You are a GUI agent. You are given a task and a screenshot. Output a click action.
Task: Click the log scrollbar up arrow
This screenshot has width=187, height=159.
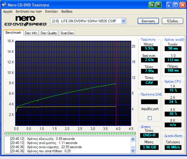133,139
